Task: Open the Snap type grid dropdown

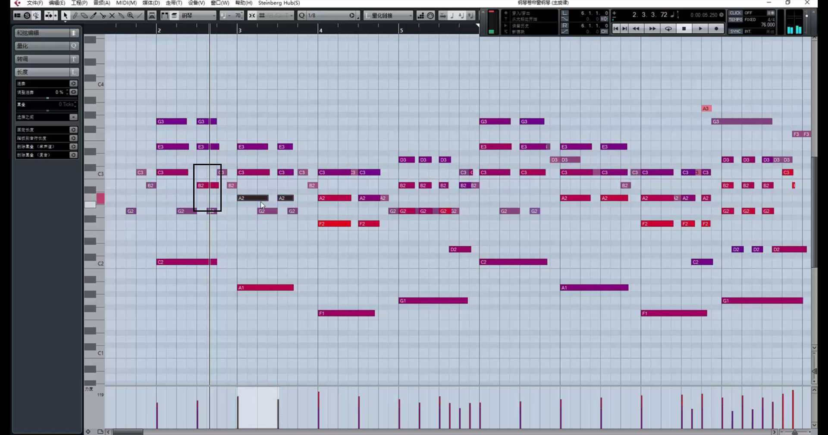Action: click(276, 16)
